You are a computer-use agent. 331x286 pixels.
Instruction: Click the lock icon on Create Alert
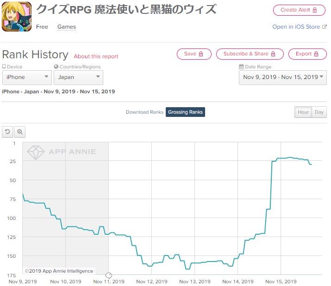(x=315, y=10)
